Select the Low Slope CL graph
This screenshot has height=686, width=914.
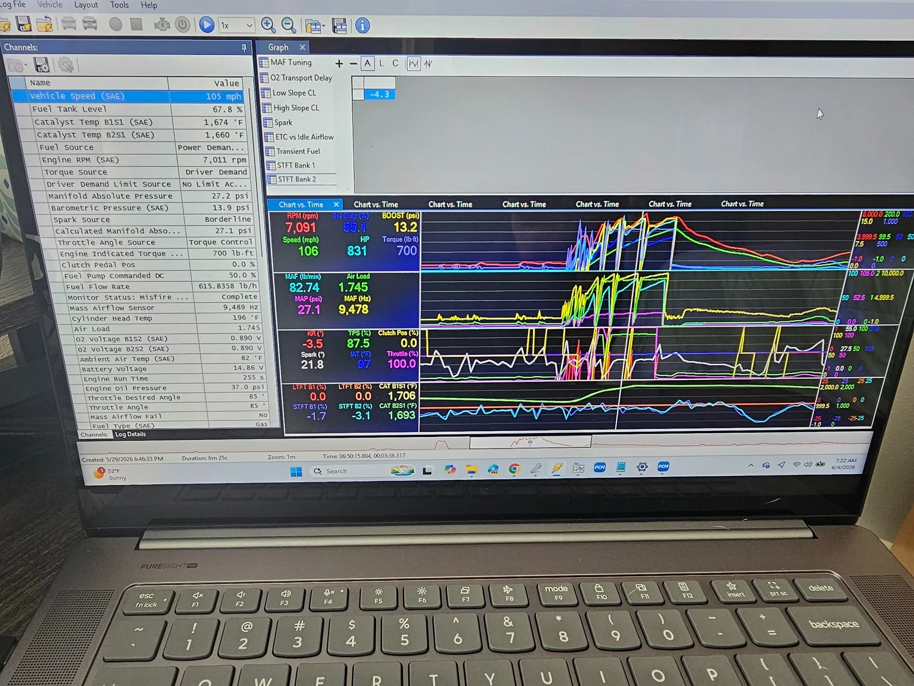coord(289,93)
